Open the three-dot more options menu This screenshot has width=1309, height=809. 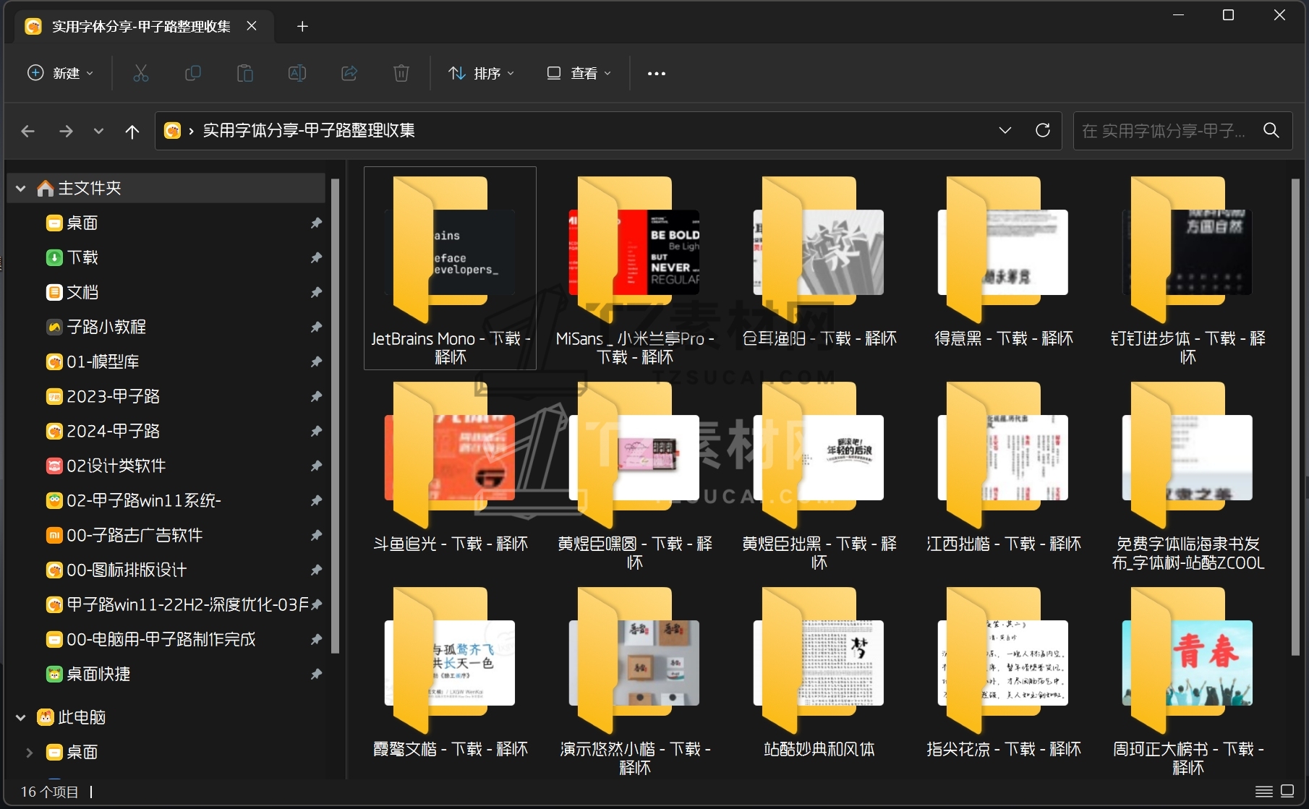(656, 73)
